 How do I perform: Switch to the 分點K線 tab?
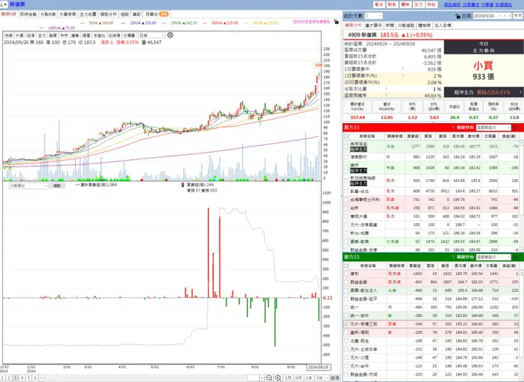click(47, 14)
